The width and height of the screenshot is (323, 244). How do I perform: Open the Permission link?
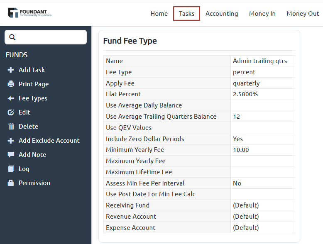(x=34, y=183)
